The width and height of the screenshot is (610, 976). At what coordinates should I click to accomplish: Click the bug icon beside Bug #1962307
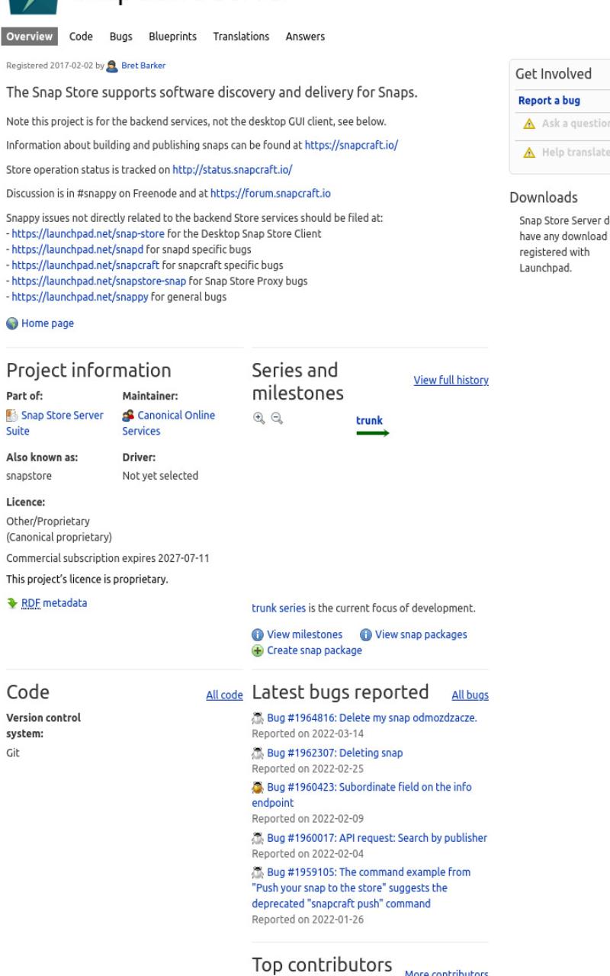click(x=257, y=753)
